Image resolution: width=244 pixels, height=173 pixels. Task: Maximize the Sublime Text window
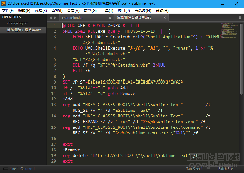click(222, 3)
